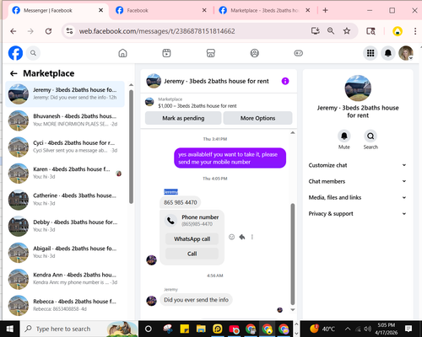422x337 pixels.
Task: Click the browser back arrow
Action: click(14, 31)
